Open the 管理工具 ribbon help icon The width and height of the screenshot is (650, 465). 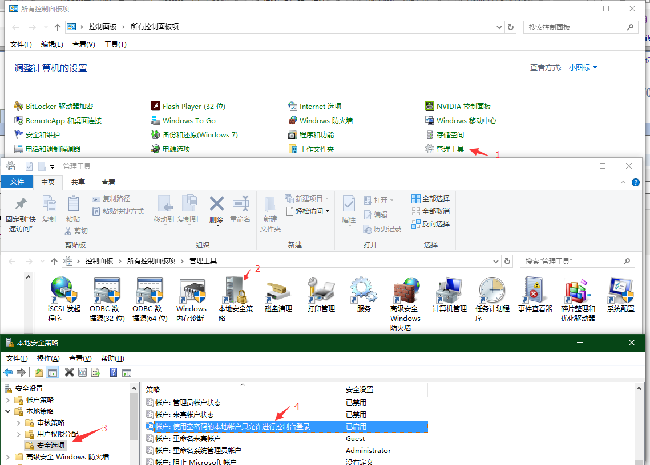click(636, 182)
